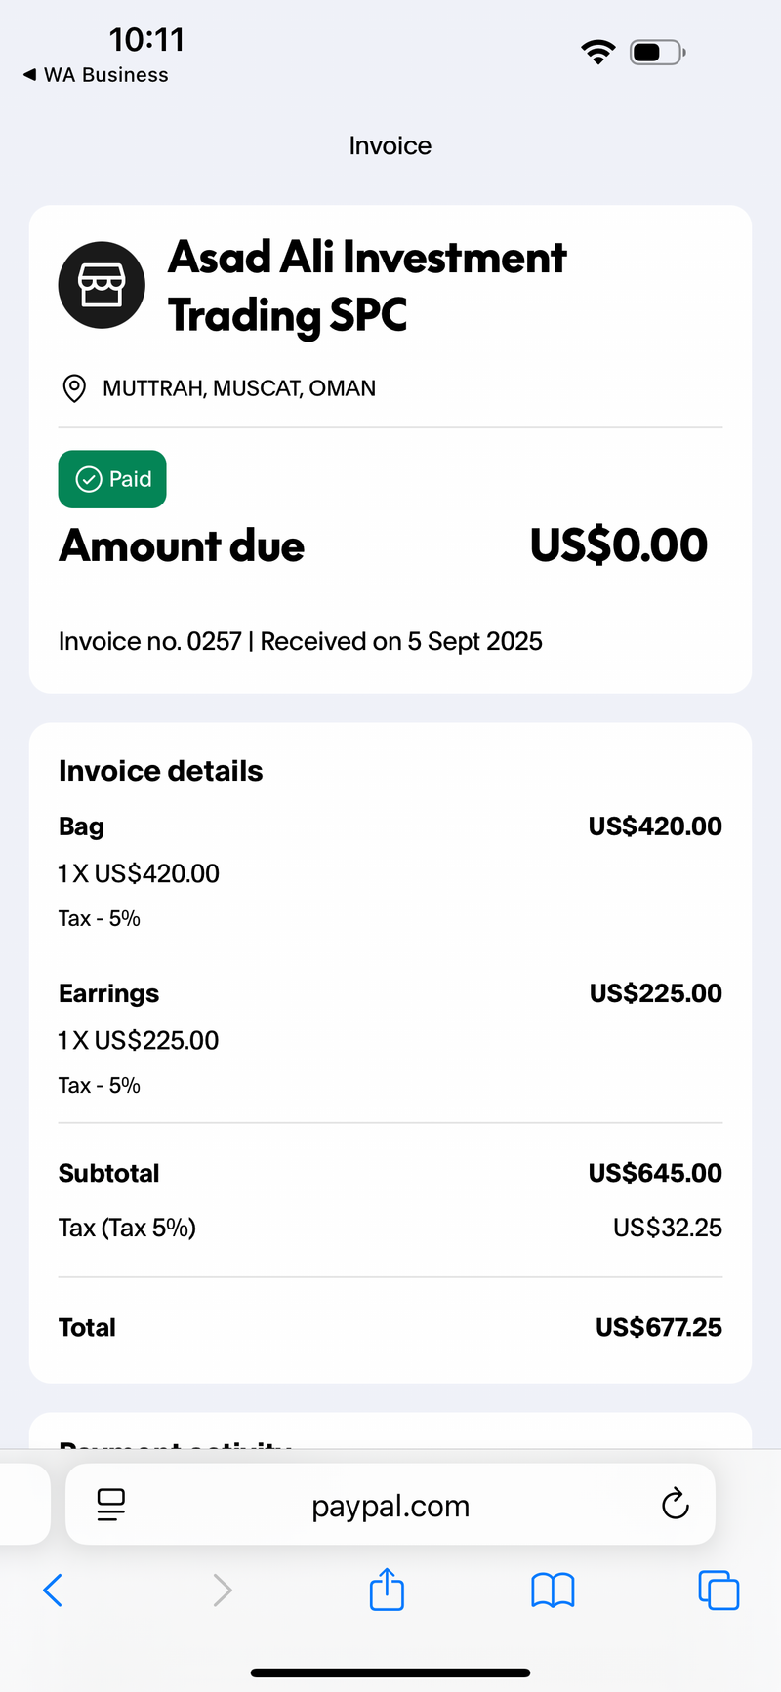781x1692 pixels.
Task: Open the page reader menu icon
Action: tap(111, 1505)
